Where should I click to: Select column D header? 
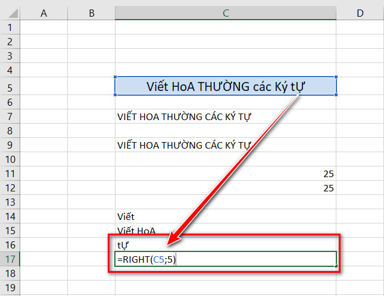pyautogui.click(x=360, y=13)
